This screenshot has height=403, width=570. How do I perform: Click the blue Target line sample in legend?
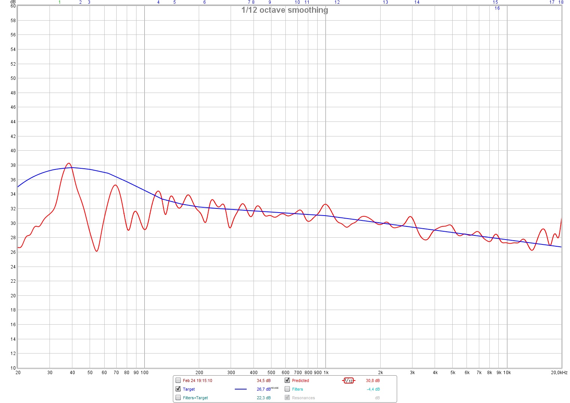pos(240,389)
